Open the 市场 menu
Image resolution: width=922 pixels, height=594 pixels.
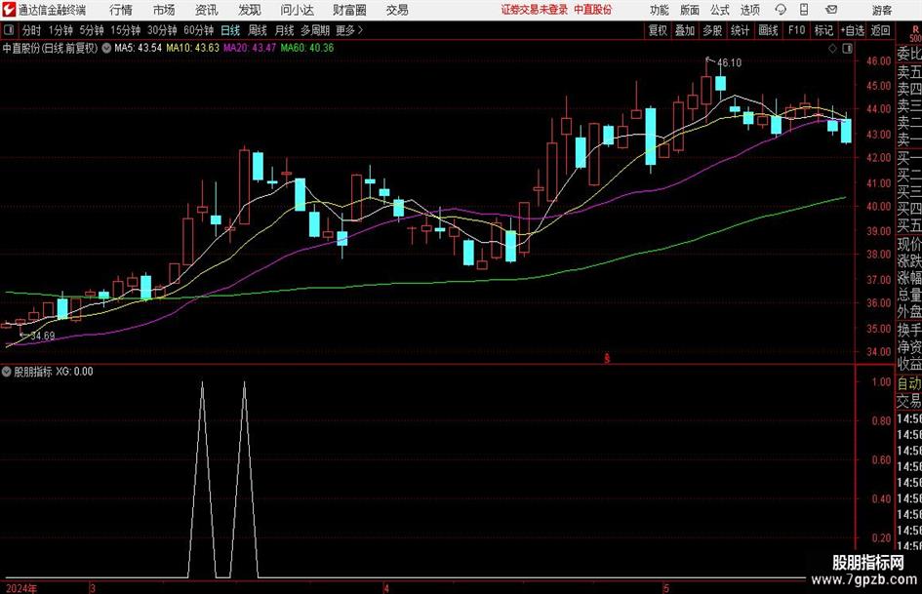click(164, 10)
